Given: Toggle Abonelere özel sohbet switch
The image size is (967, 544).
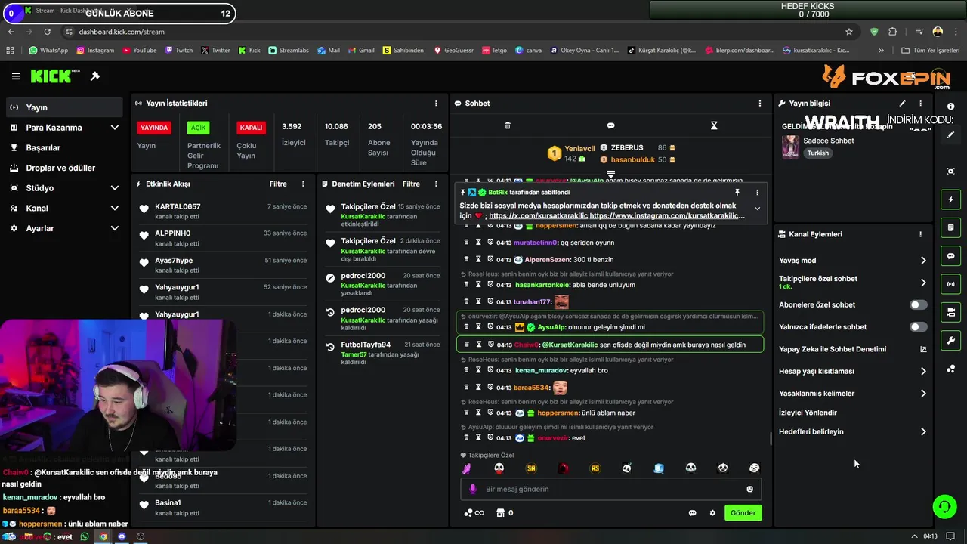Looking at the screenshot, I should coord(918,305).
